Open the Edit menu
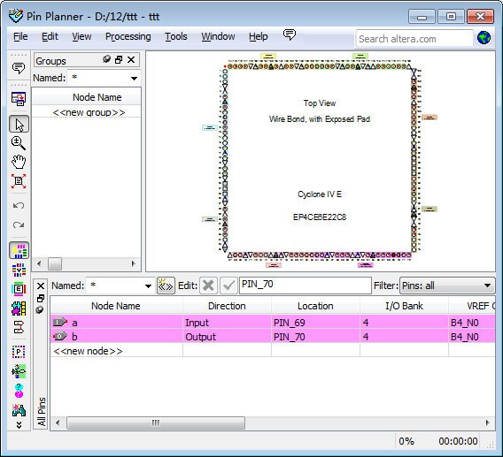The height and width of the screenshot is (457, 503). click(50, 36)
